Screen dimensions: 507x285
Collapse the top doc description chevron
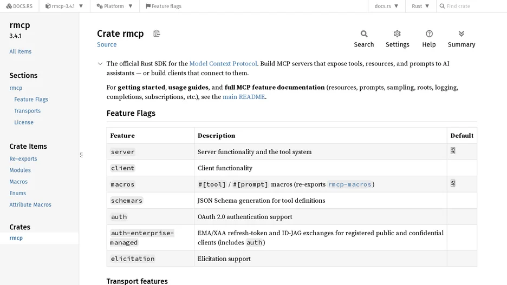tap(100, 64)
